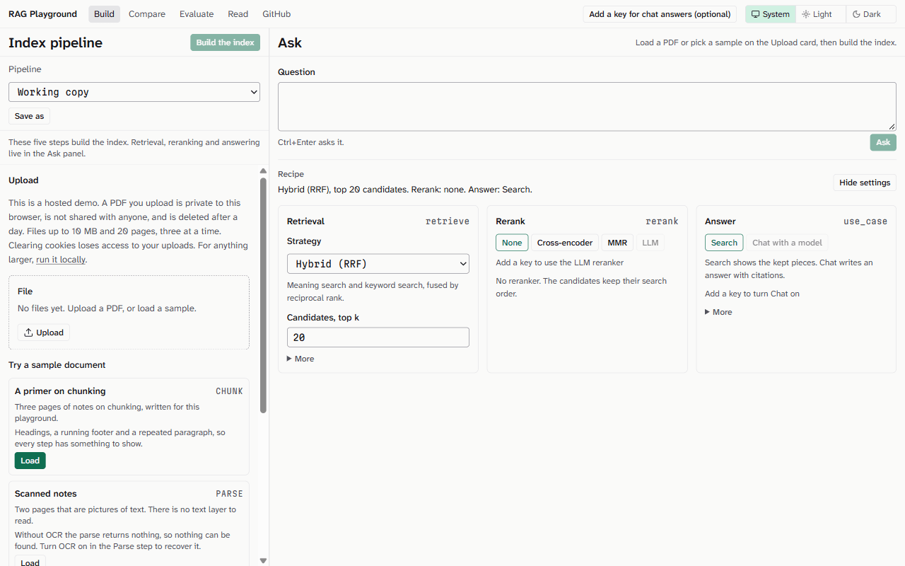Click the Save as button
This screenshot has height=566, width=905.
(29, 116)
